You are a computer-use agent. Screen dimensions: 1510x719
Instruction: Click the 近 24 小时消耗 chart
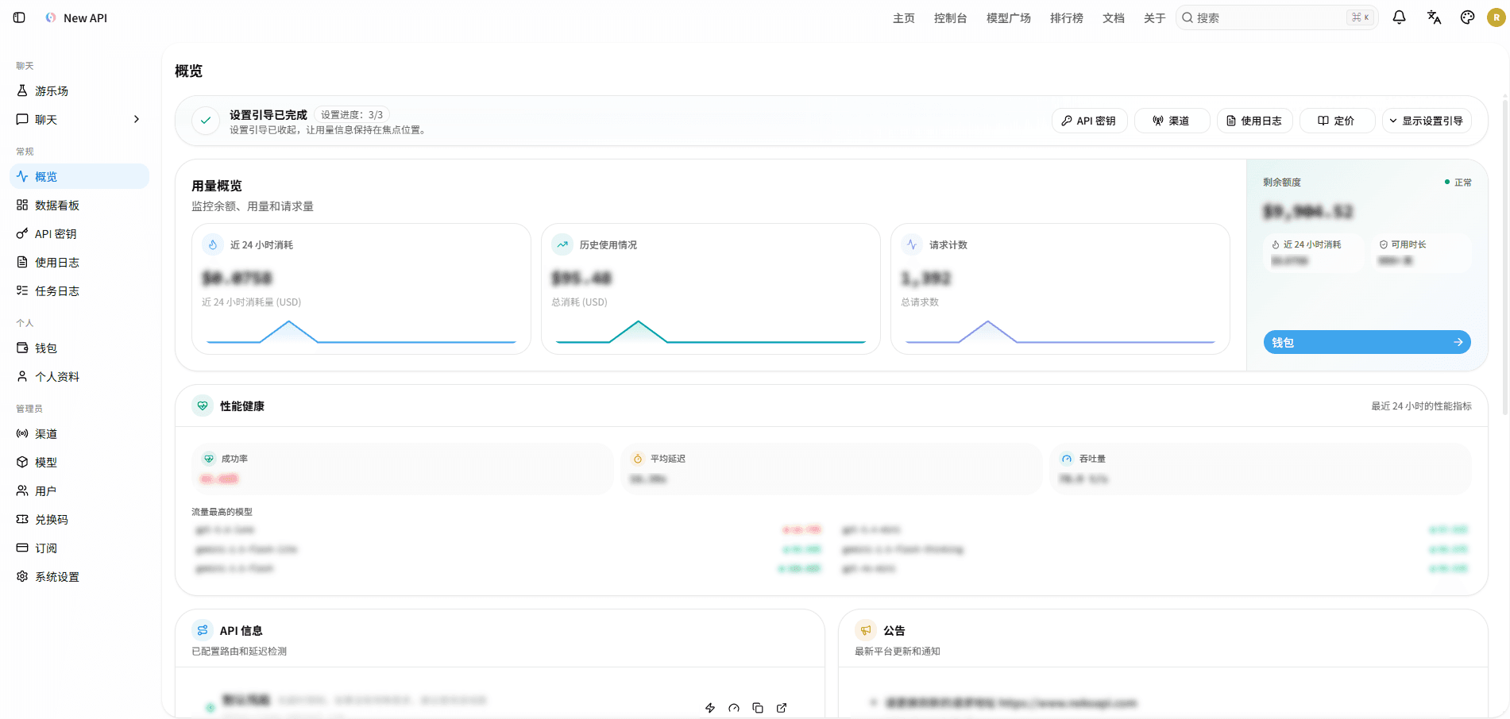(361, 332)
